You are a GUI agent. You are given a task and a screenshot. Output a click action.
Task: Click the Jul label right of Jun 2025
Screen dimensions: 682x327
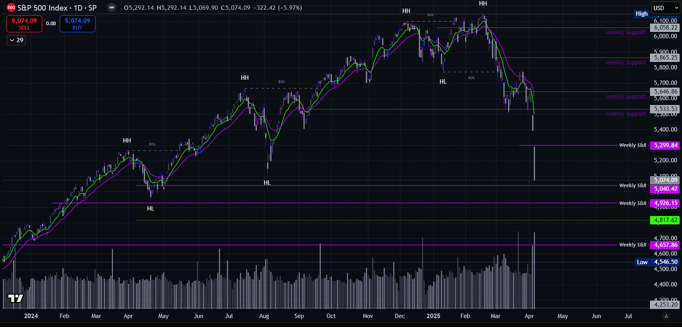point(628,316)
